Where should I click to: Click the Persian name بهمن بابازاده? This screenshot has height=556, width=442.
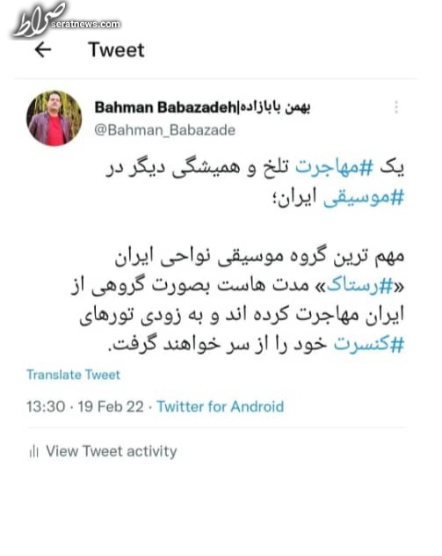274,107
